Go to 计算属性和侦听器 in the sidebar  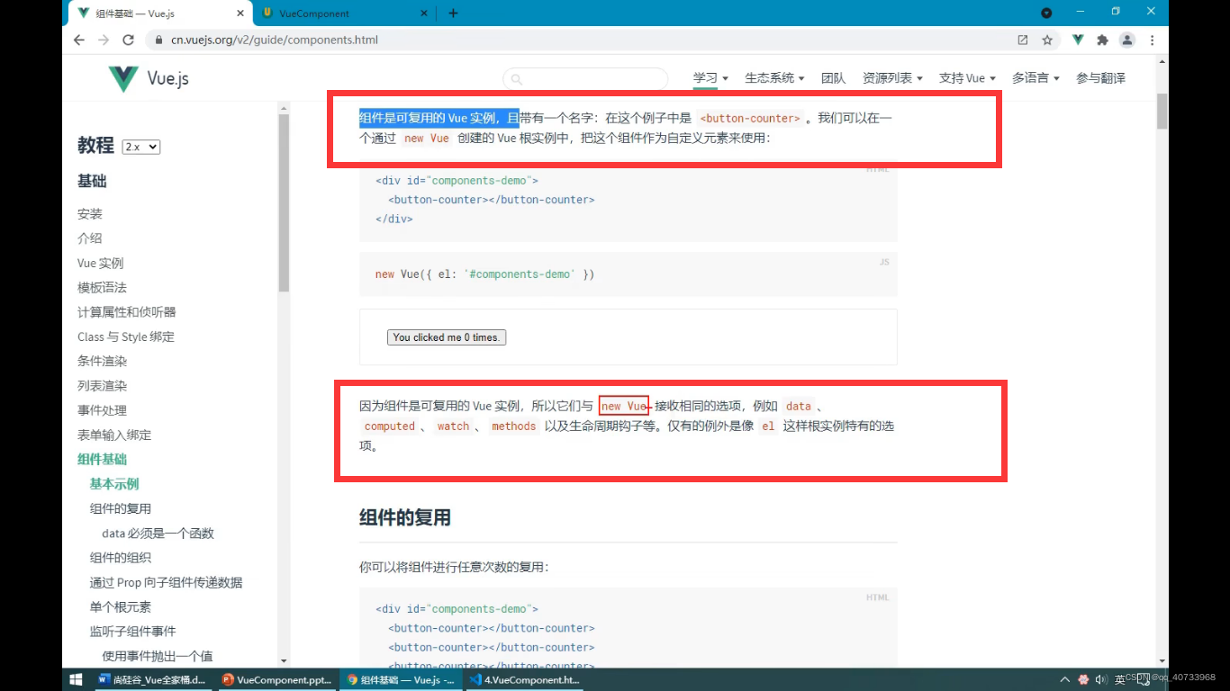click(127, 312)
